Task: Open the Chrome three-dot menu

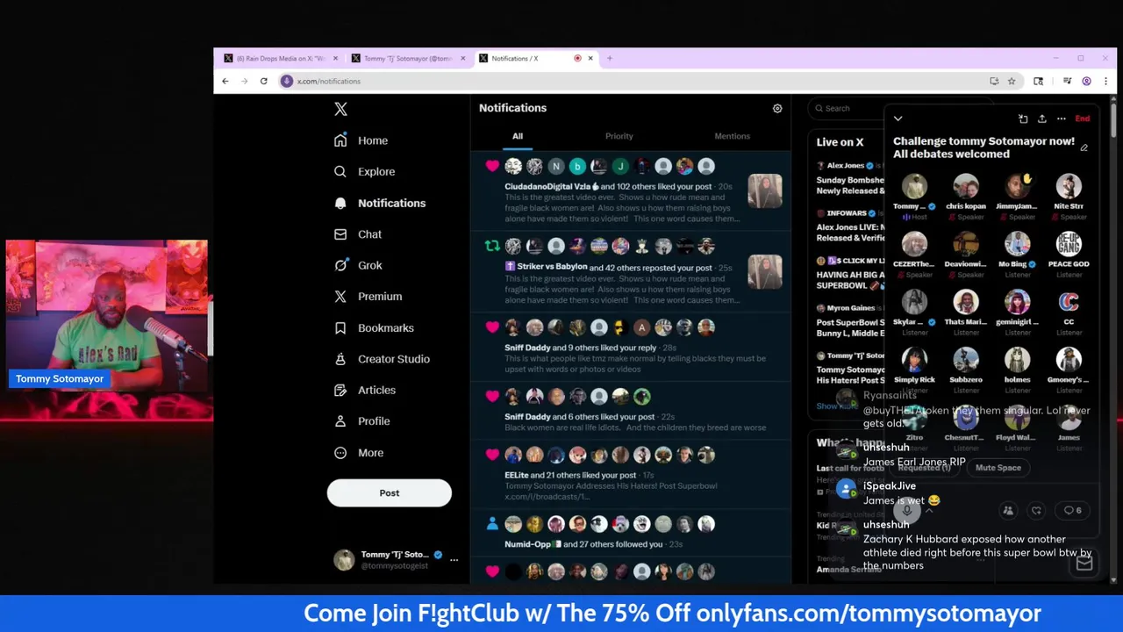Action: 1104,81
